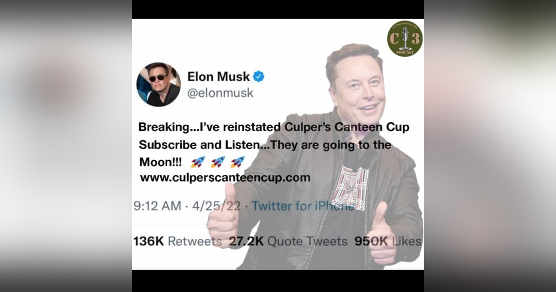Open the circular profile avatar with sunglasses
The image size is (556, 292).
pos(158,84)
